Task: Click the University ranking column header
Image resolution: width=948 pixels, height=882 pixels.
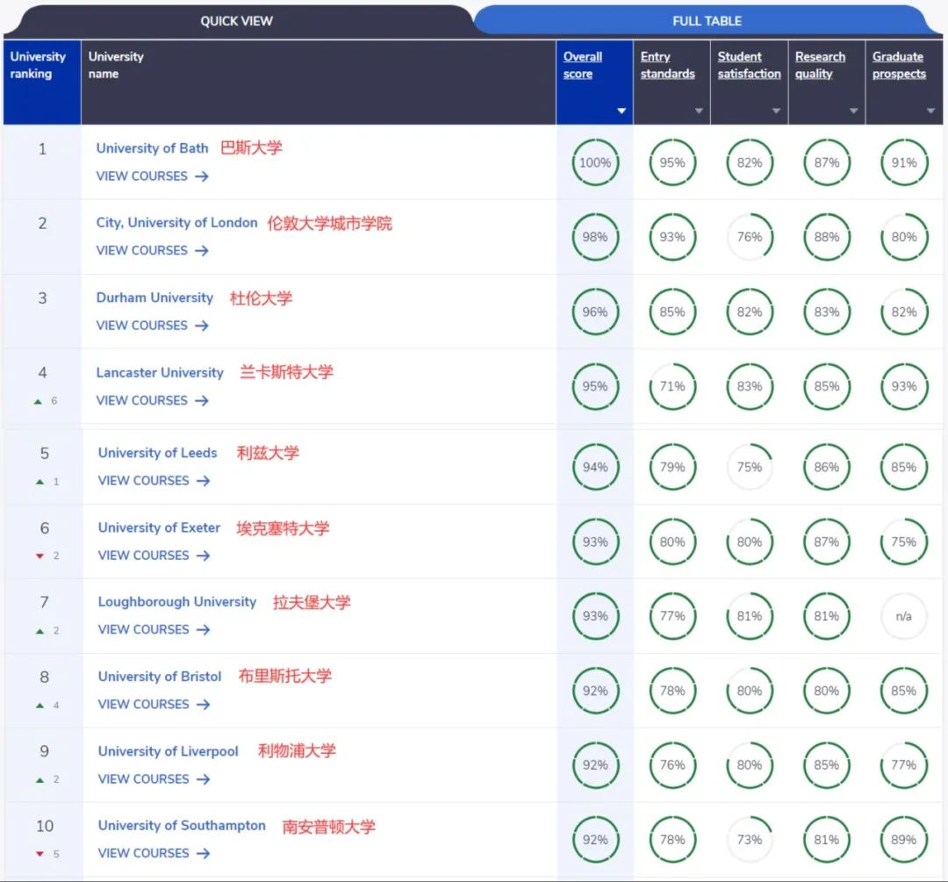Action: (x=42, y=82)
